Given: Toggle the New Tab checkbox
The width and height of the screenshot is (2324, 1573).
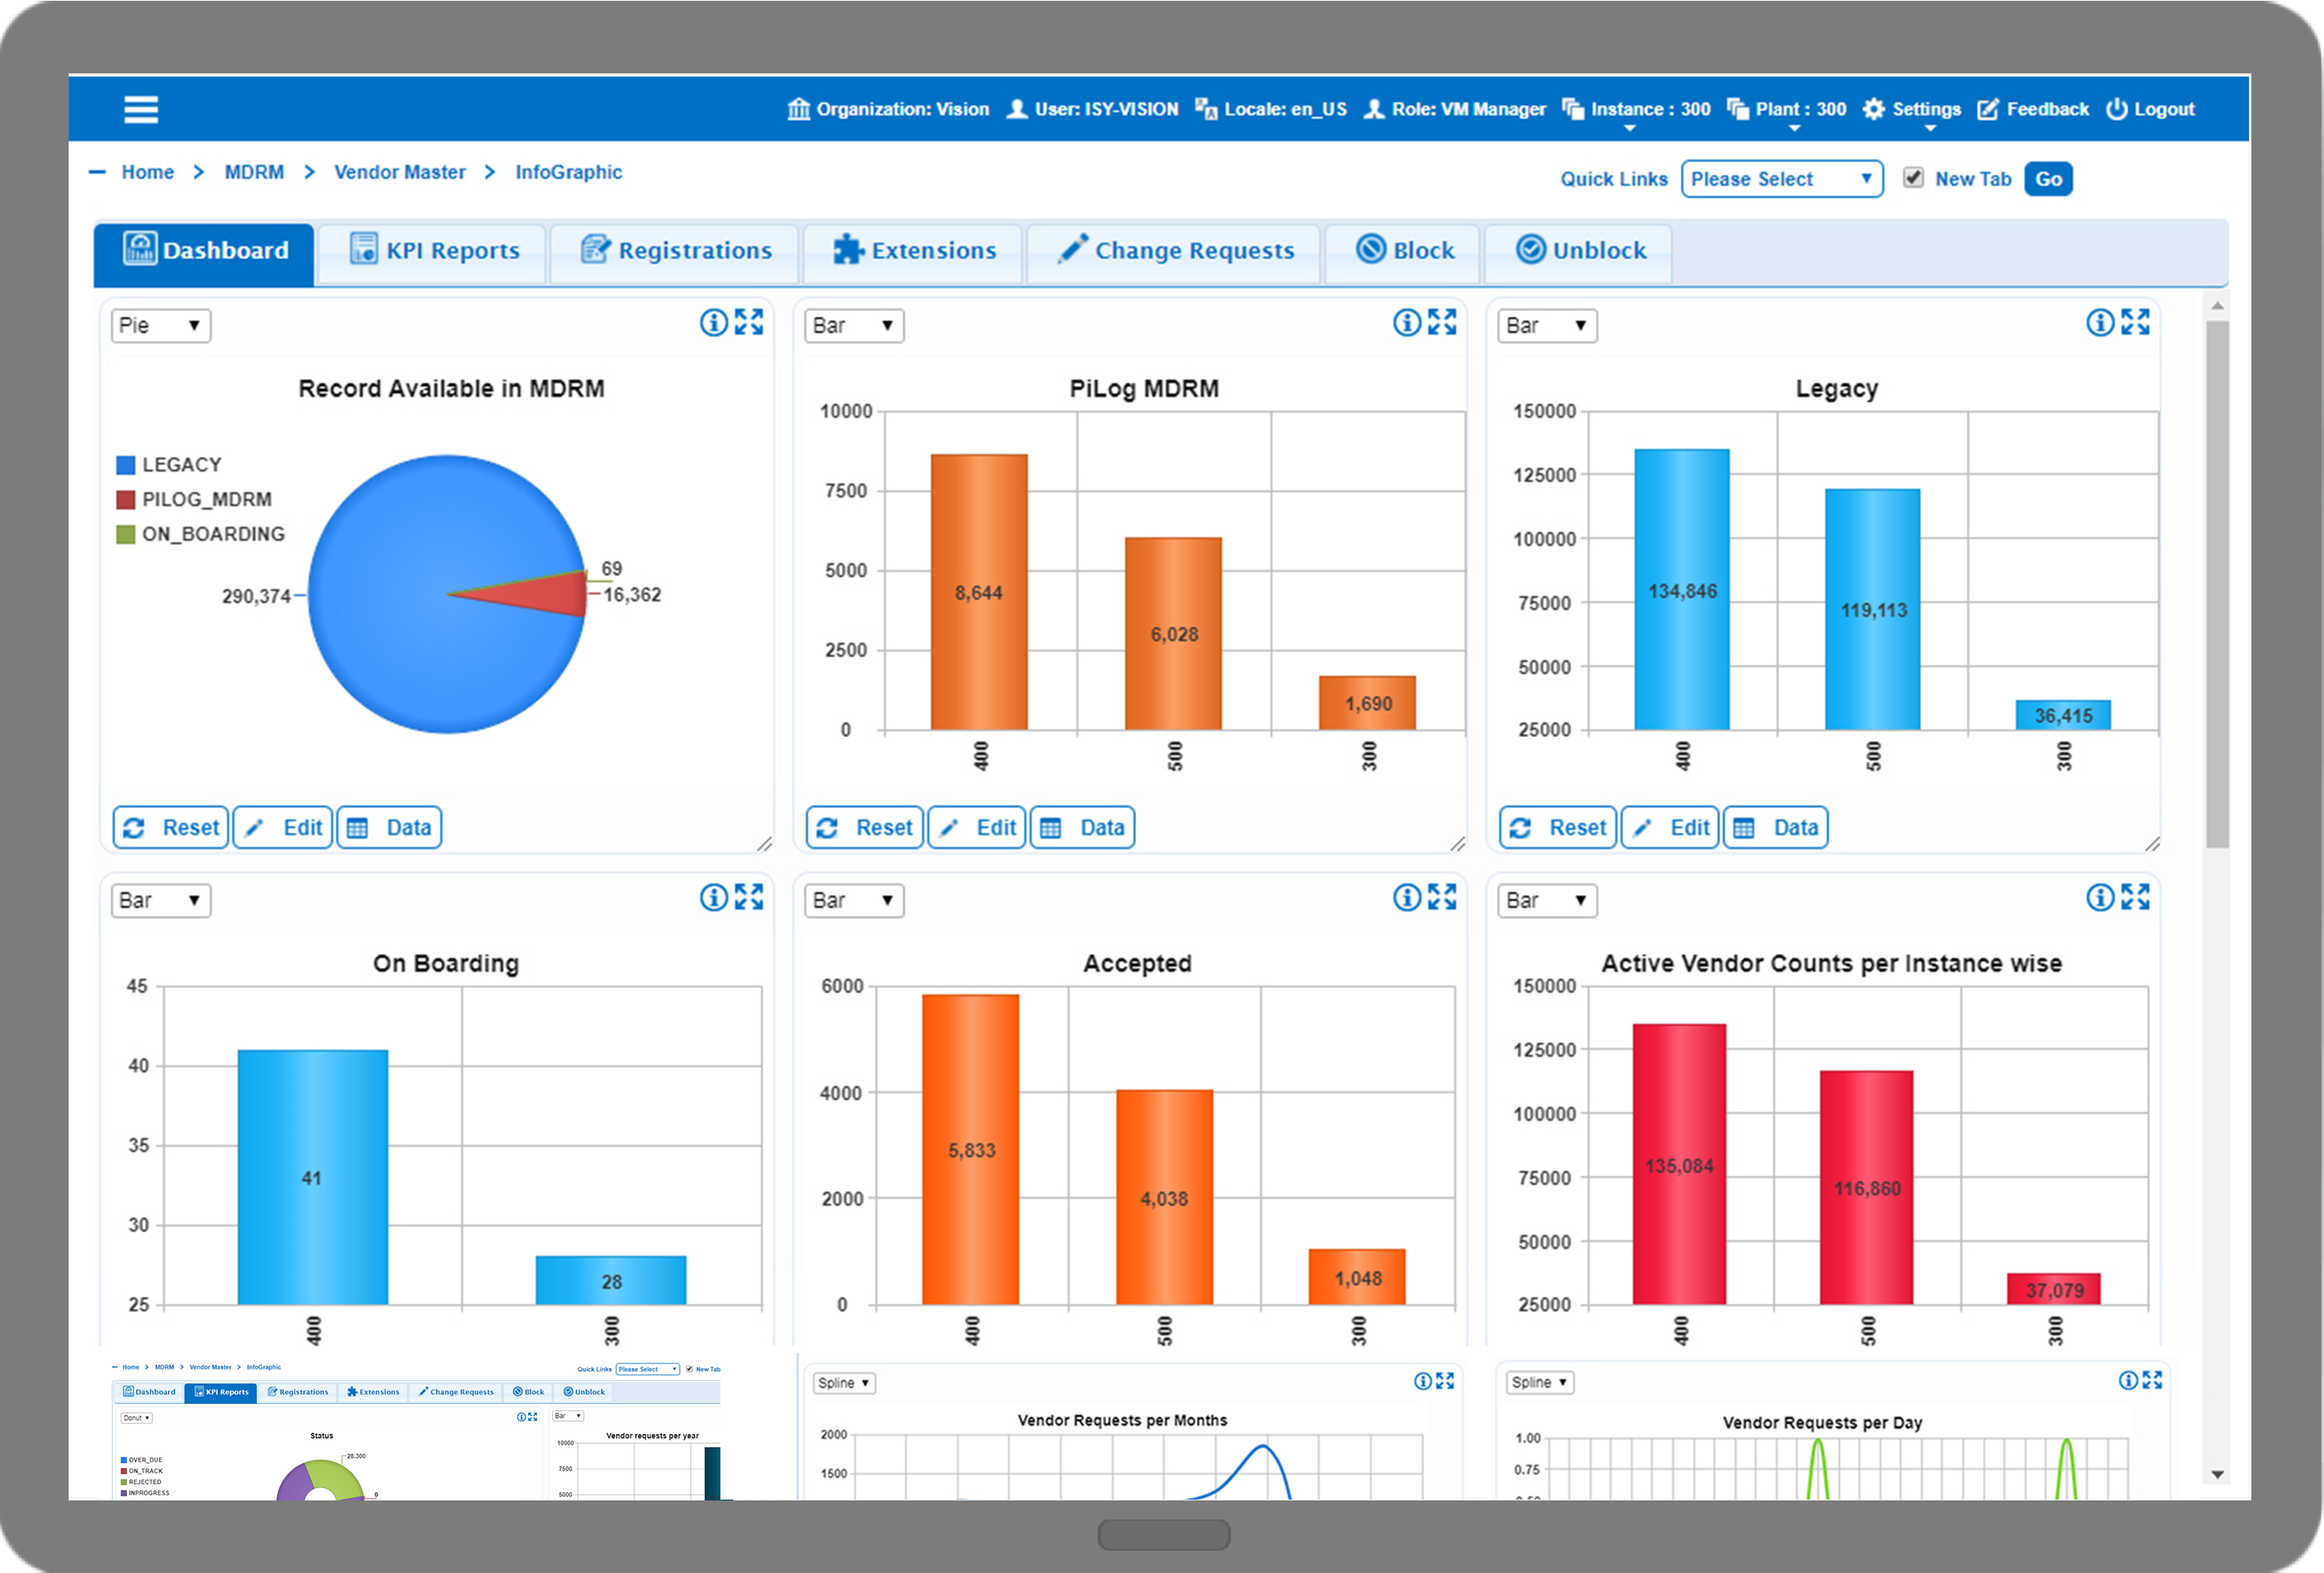Looking at the screenshot, I should tap(1913, 178).
